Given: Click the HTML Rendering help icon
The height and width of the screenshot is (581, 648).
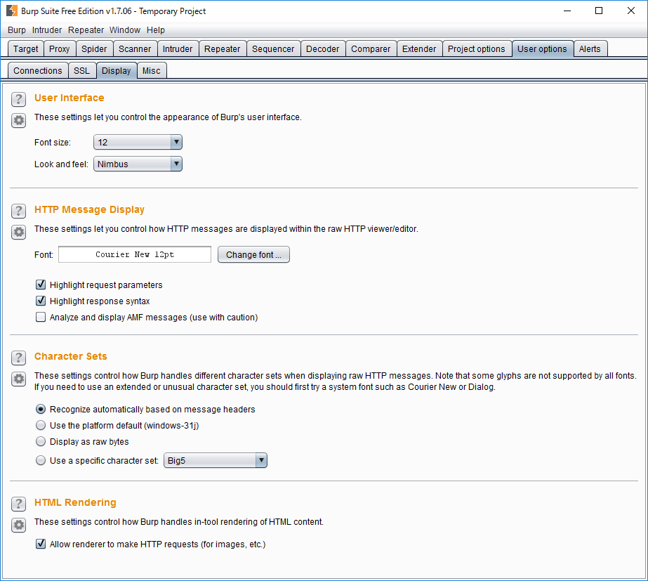Looking at the screenshot, I should [19, 504].
